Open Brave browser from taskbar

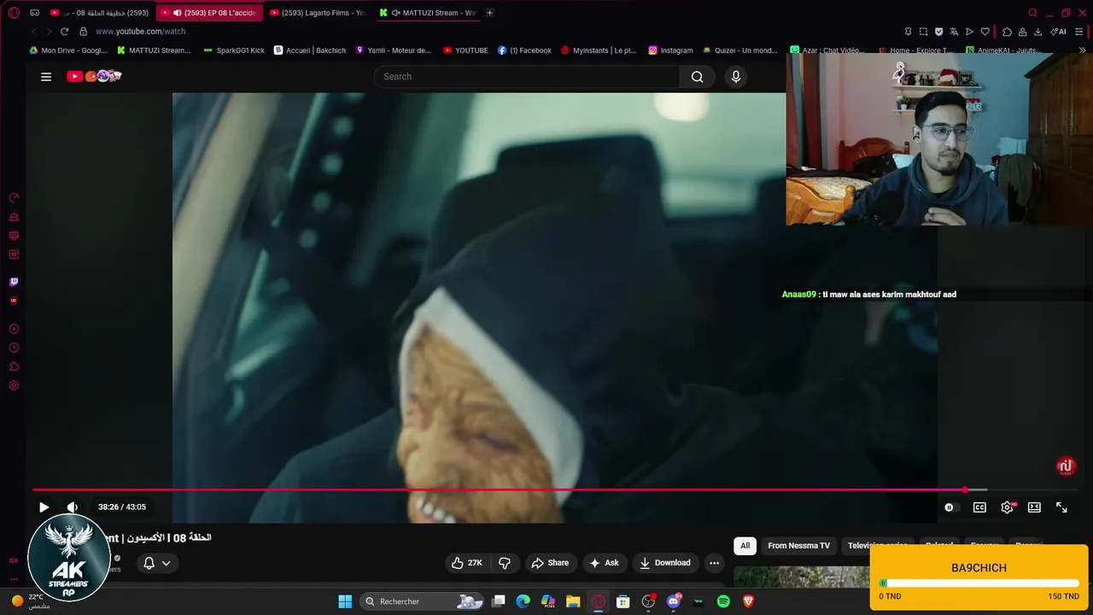click(749, 601)
